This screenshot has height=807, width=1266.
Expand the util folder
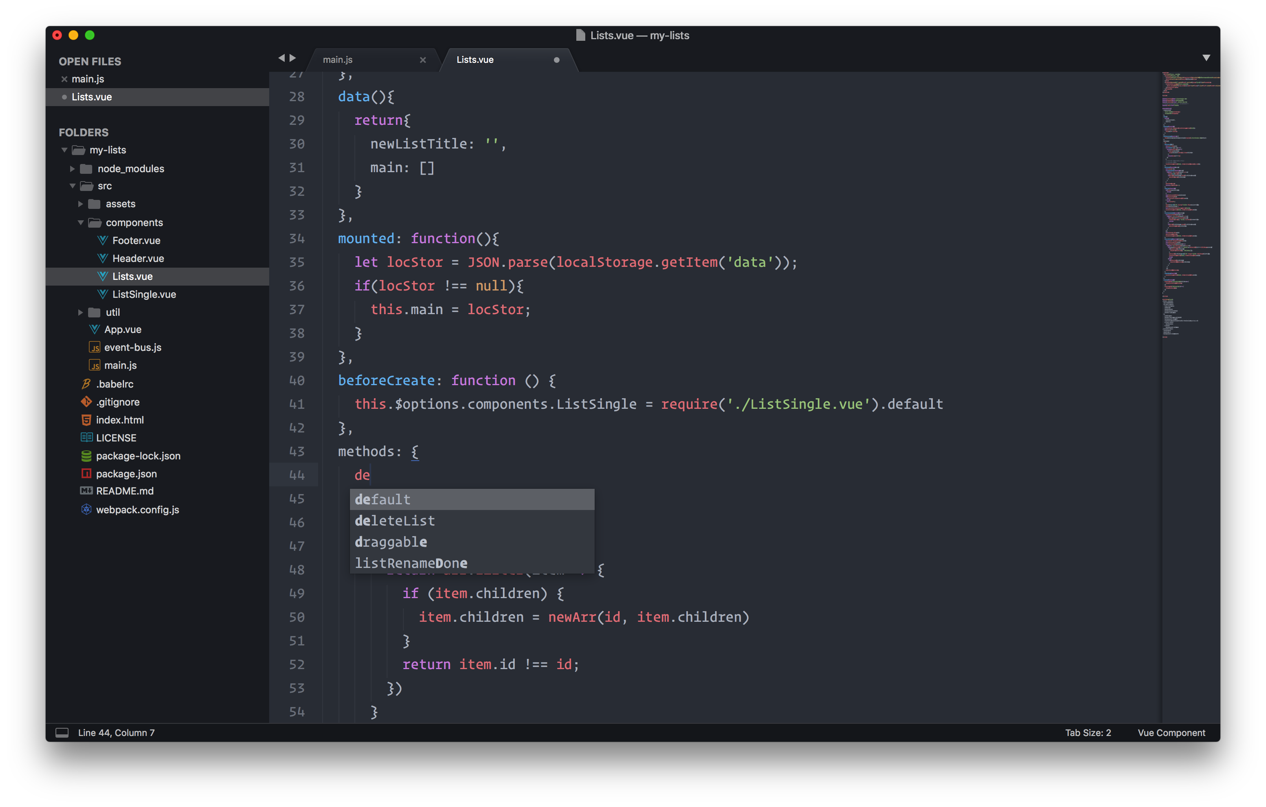pos(80,312)
